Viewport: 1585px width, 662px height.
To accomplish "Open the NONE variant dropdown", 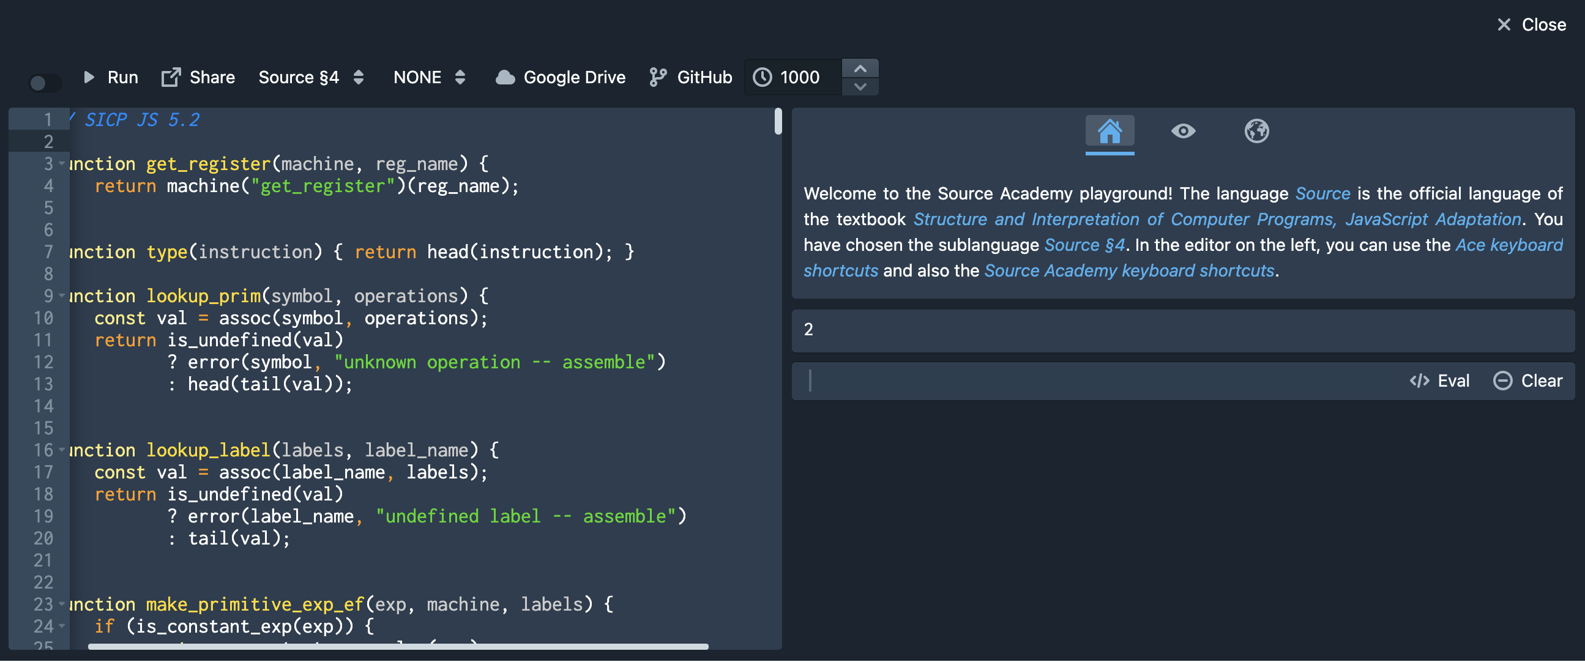I will 429,77.
